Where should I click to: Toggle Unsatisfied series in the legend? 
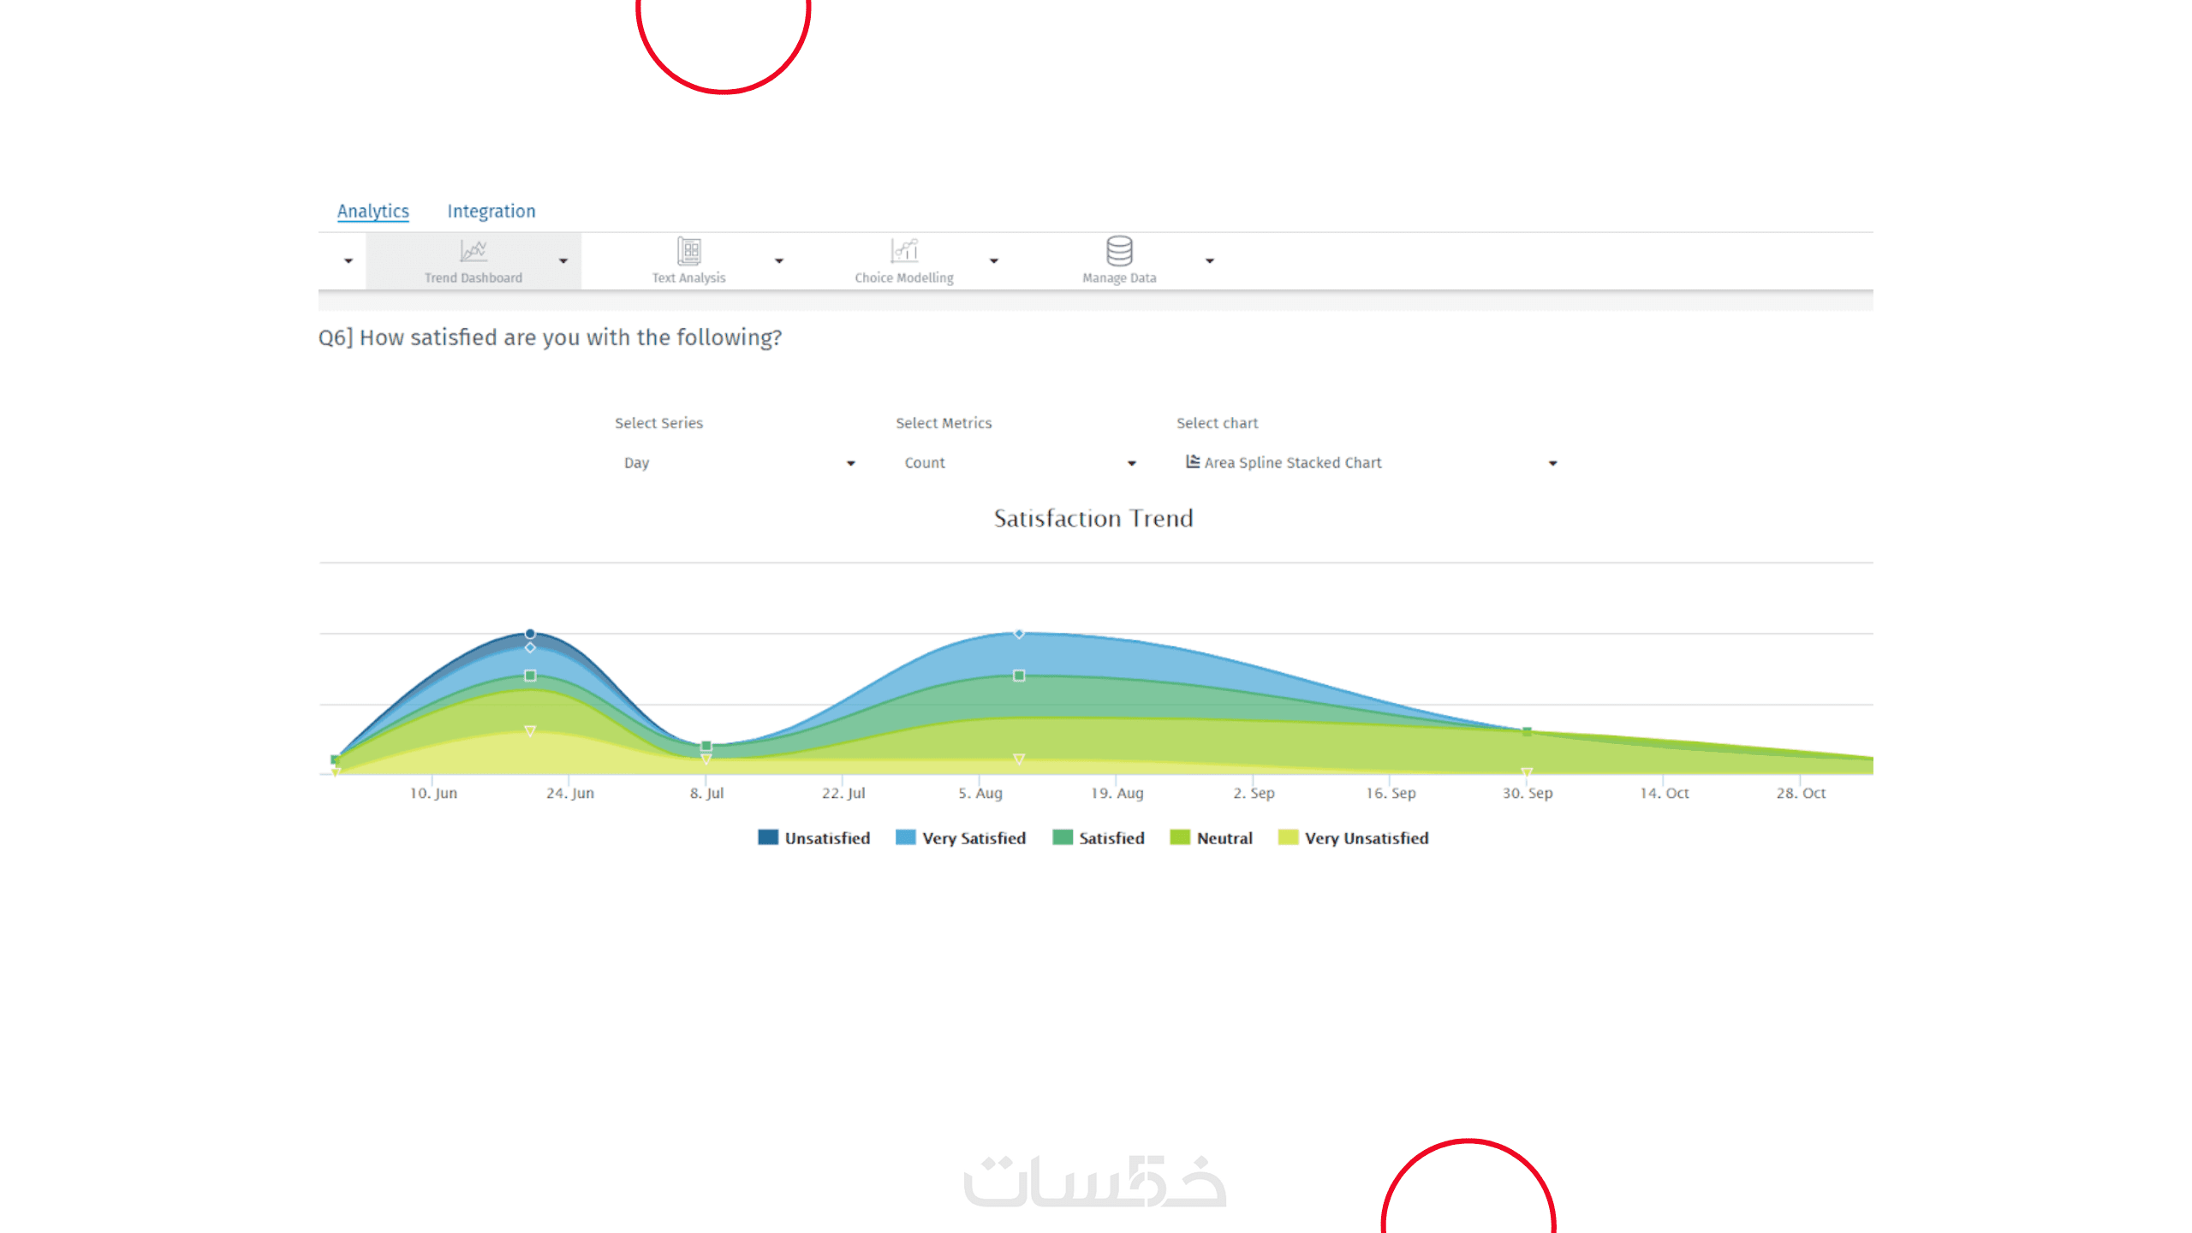[x=826, y=838]
